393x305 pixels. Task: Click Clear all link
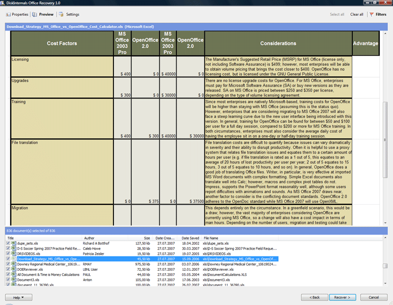[357, 15]
